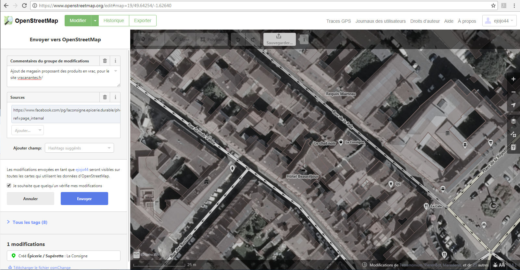Click the Modifier tab
520x270 pixels.
click(x=78, y=20)
